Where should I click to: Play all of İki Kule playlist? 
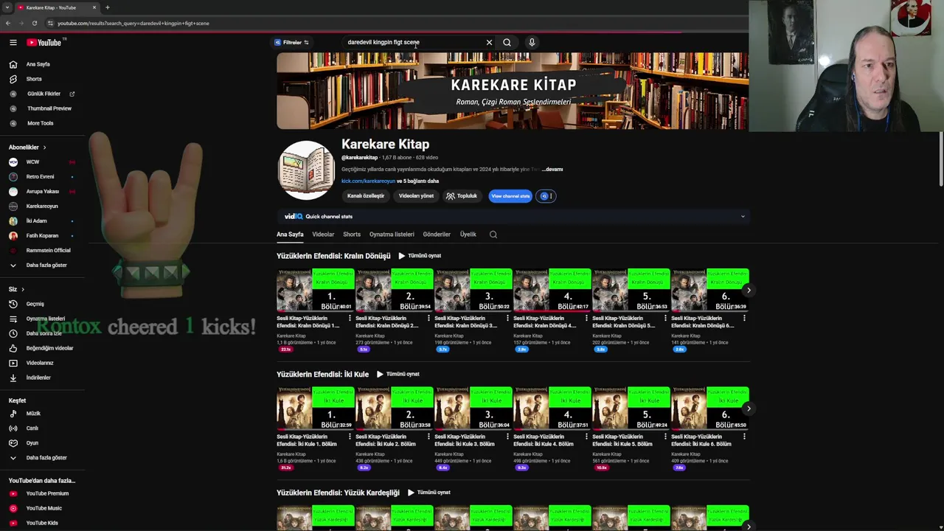(x=398, y=374)
